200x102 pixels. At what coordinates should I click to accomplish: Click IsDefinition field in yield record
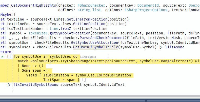pyautogui.click(x=56, y=75)
